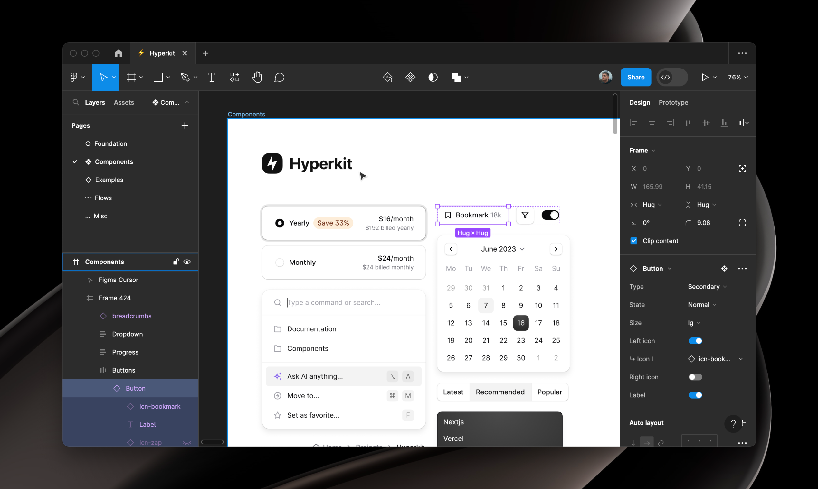The image size is (818, 489).
Task: Select the Hyperkit file tab
Action: [x=163, y=53]
